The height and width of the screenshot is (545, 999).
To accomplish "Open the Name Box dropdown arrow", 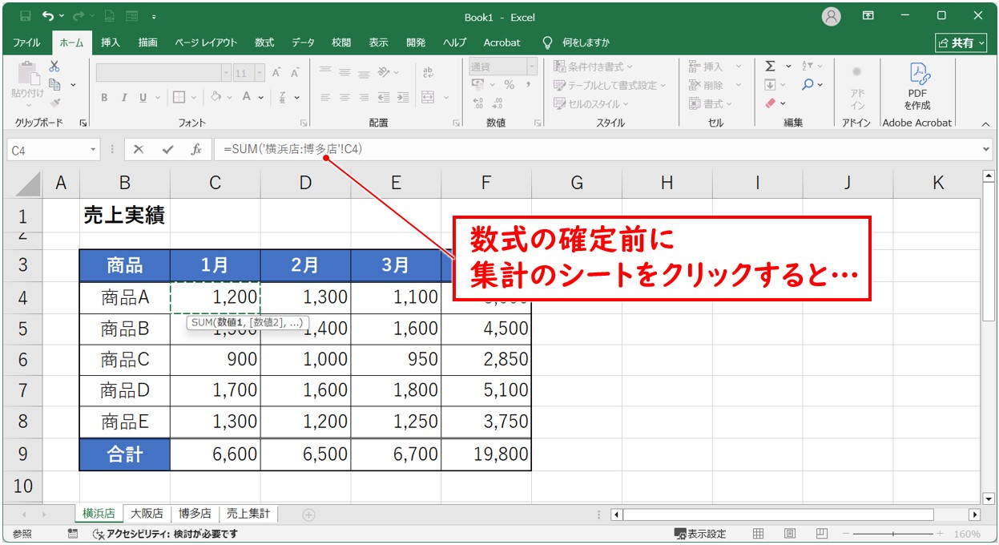I will click(x=94, y=150).
